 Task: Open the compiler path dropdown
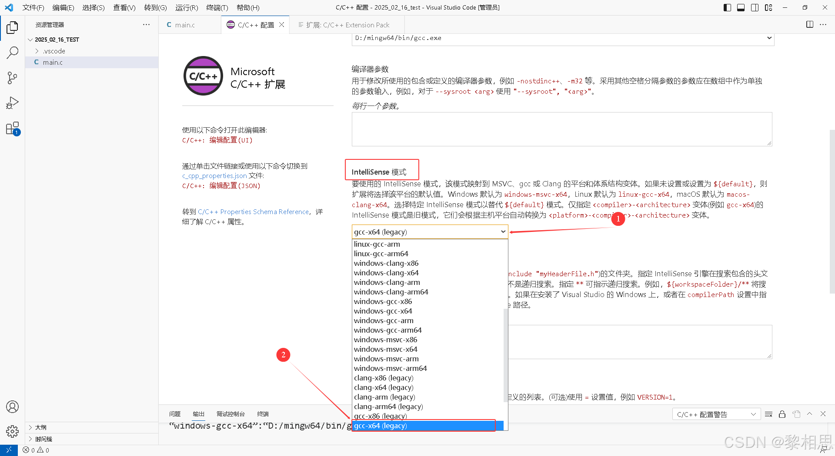(563, 38)
